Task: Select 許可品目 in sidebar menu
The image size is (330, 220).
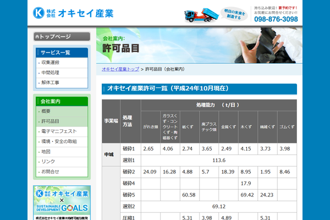Action: click(62, 122)
